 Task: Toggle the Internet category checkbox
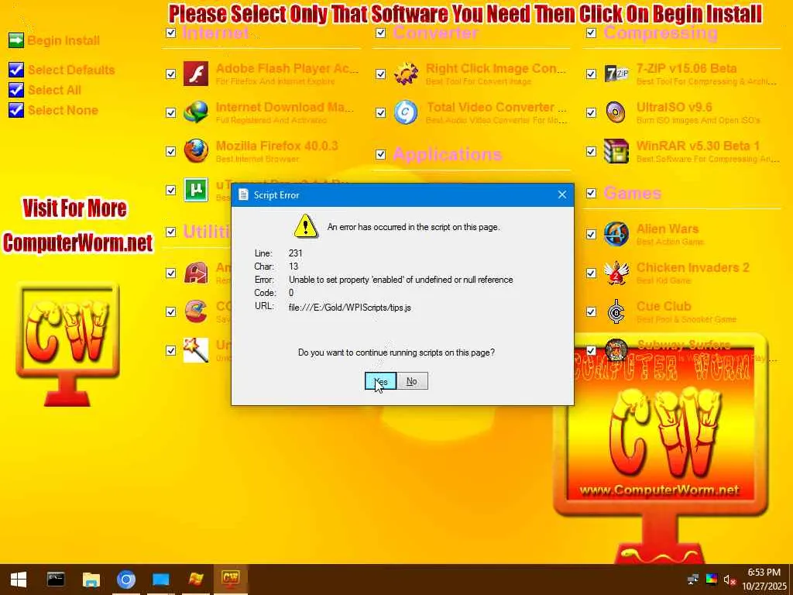click(171, 33)
